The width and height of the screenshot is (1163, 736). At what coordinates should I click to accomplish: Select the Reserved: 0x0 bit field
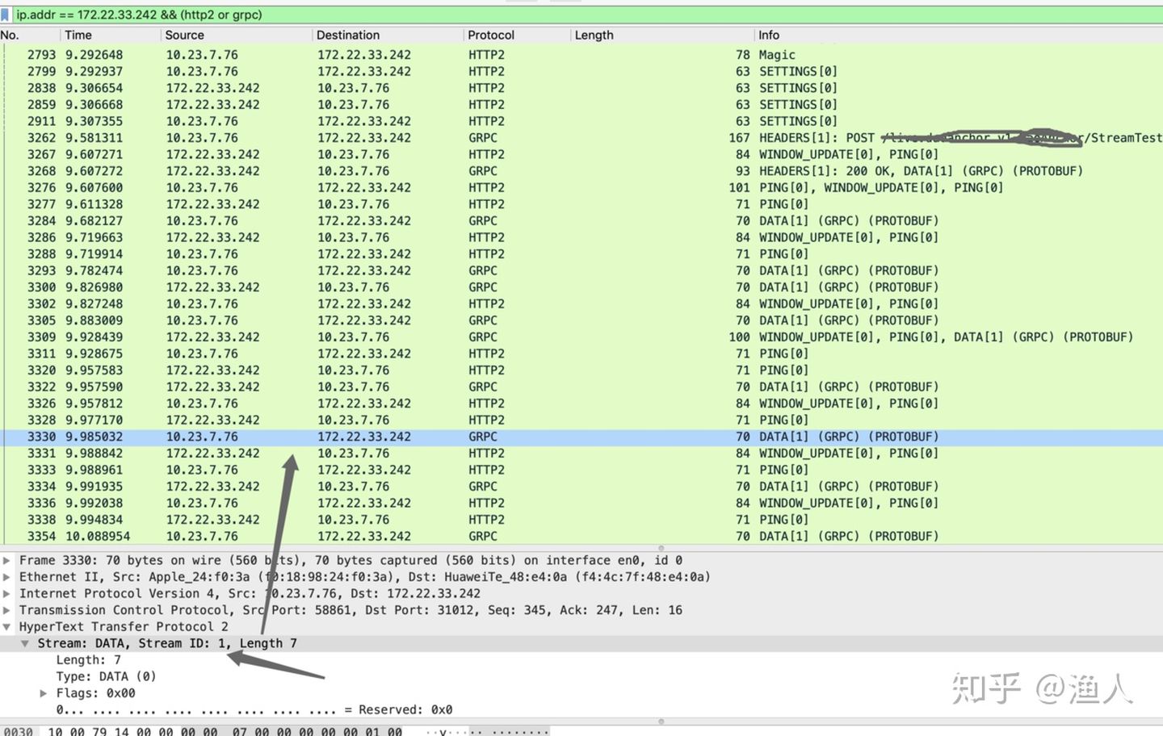coord(242,709)
